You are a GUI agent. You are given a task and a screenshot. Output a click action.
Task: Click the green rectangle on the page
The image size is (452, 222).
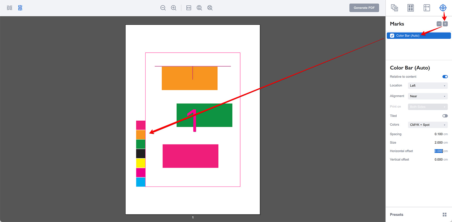204,115
